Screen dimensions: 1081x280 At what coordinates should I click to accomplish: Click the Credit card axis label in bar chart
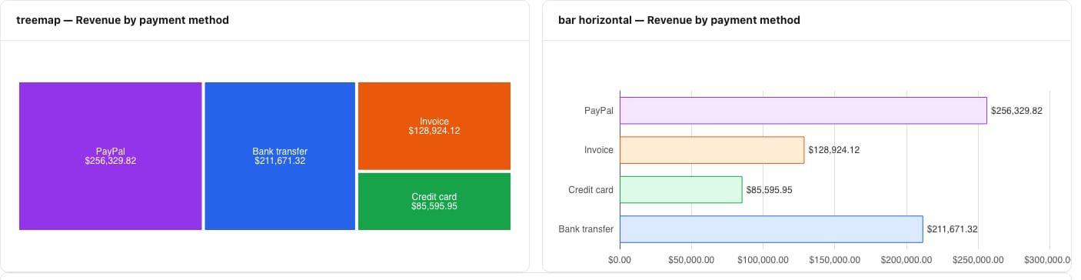pos(591,190)
